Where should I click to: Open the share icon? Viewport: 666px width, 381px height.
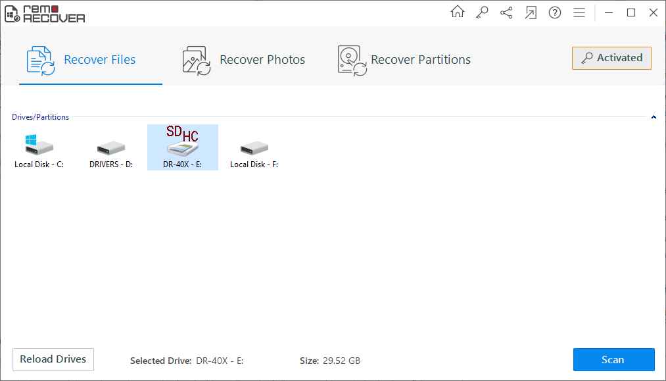click(506, 13)
